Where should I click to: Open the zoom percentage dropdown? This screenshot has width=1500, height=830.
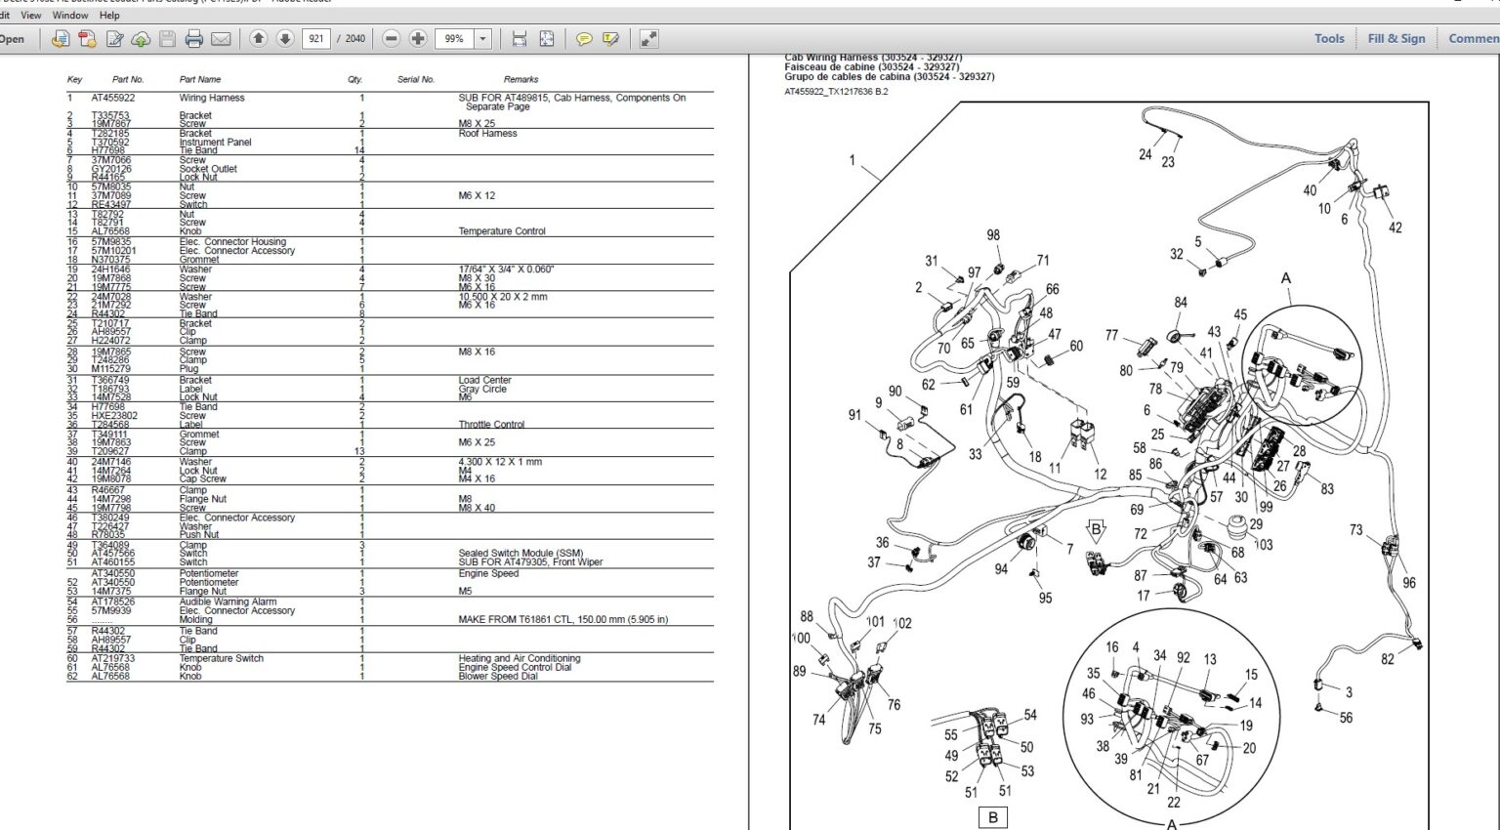pyautogui.click(x=484, y=39)
